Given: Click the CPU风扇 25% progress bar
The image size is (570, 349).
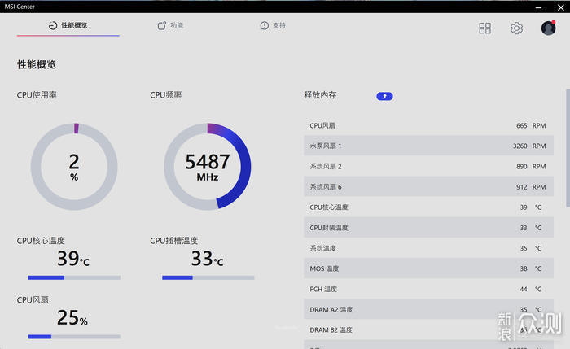Looking at the screenshot, I should [x=74, y=337].
